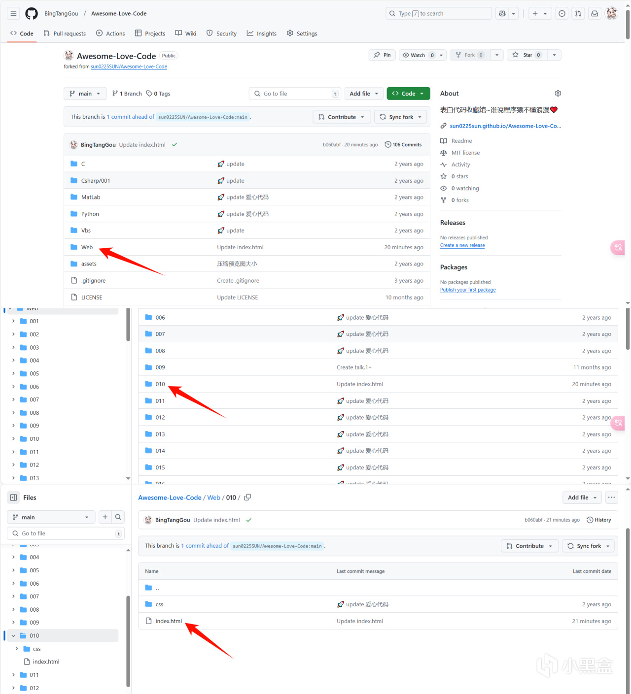This screenshot has height=694, width=631.
Task: Watch the repository
Action: 418,55
